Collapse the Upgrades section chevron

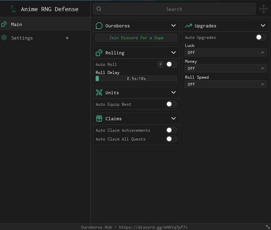point(263,26)
